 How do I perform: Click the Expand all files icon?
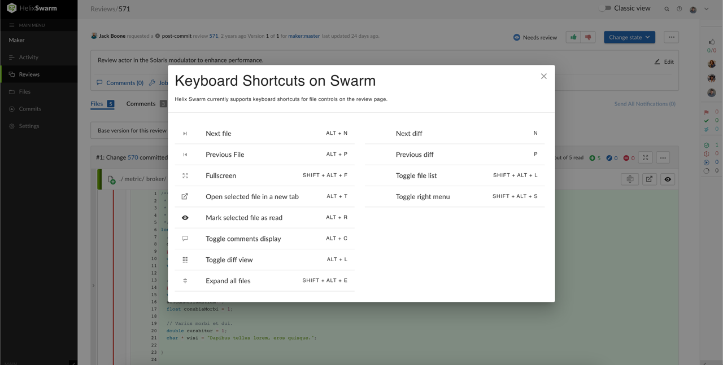(x=185, y=280)
